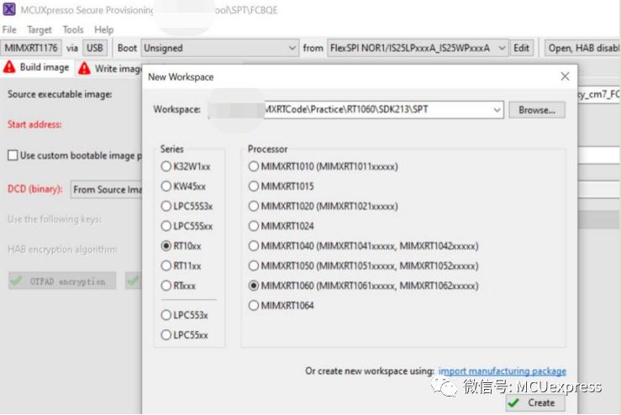Open the Target menu
Viewport: 621px width, 415px height.
point(39,29)
